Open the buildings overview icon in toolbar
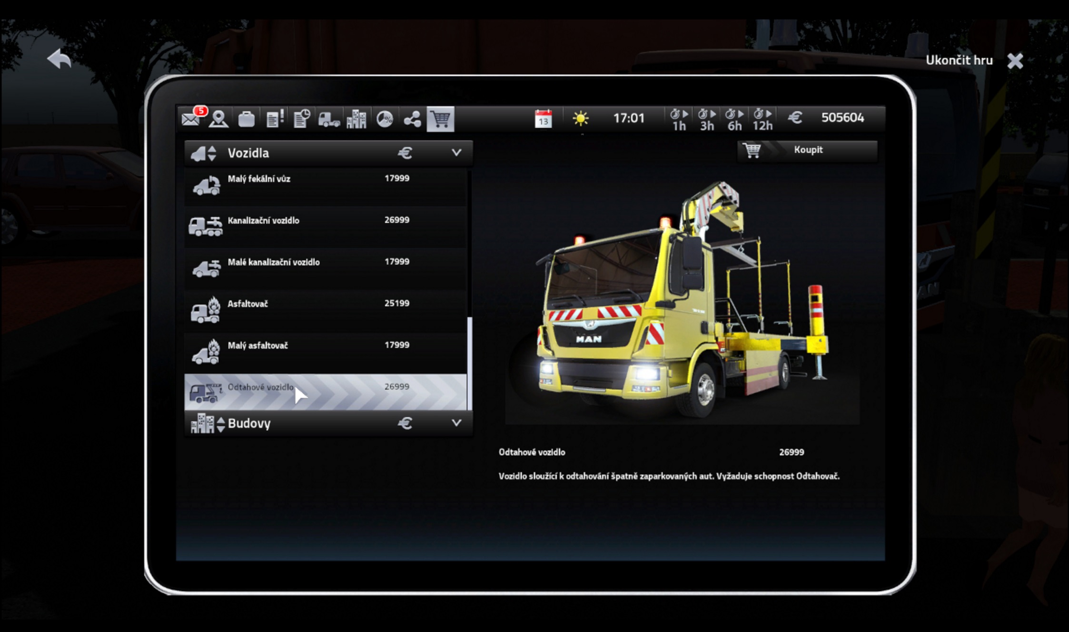 coord(356,119)
